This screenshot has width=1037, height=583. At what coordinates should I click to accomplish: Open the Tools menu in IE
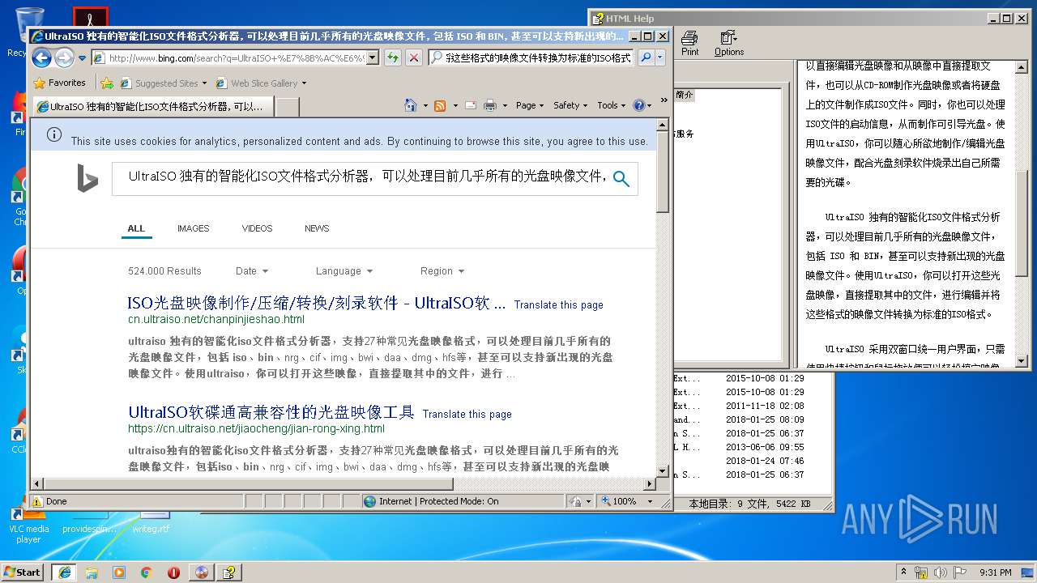click(x=611, y=105)
